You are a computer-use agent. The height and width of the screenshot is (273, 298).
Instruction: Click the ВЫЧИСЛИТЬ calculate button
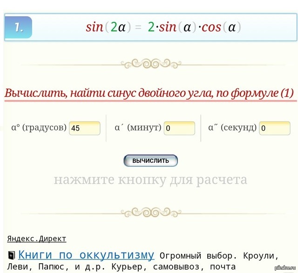(150, 160)
